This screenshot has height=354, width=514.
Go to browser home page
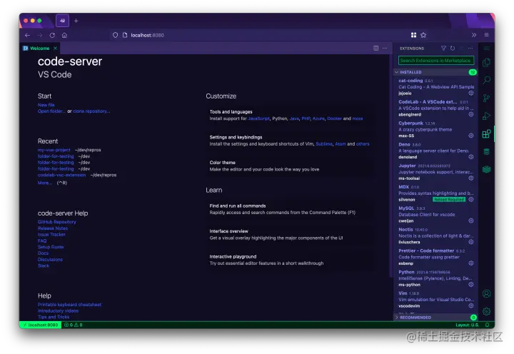[x=64, y=35]
